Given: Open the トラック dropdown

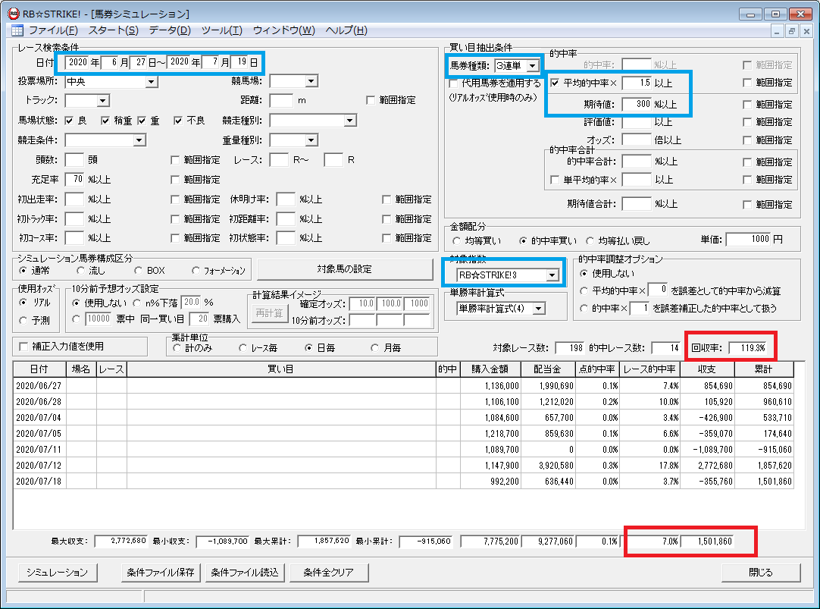Looking at the screenshot, I should pyautogui.click(x=103, y=100).
